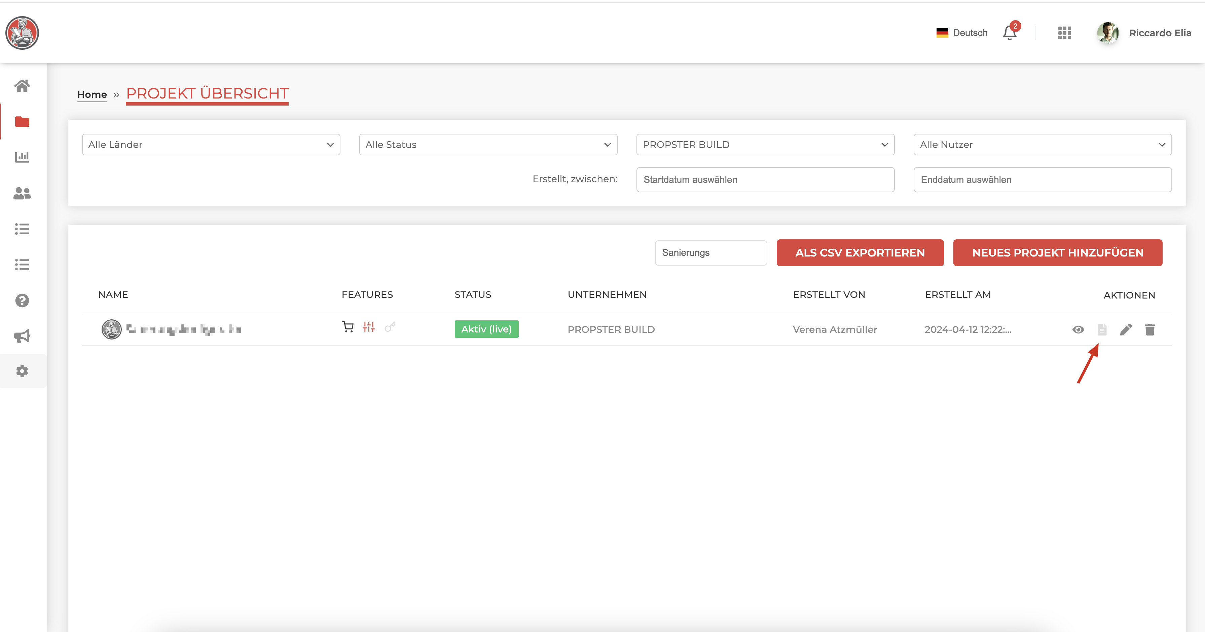The width and height of the screenshot is (1205, 632).
Task: Open the home icon in sidebar
Action: point(22,86)
